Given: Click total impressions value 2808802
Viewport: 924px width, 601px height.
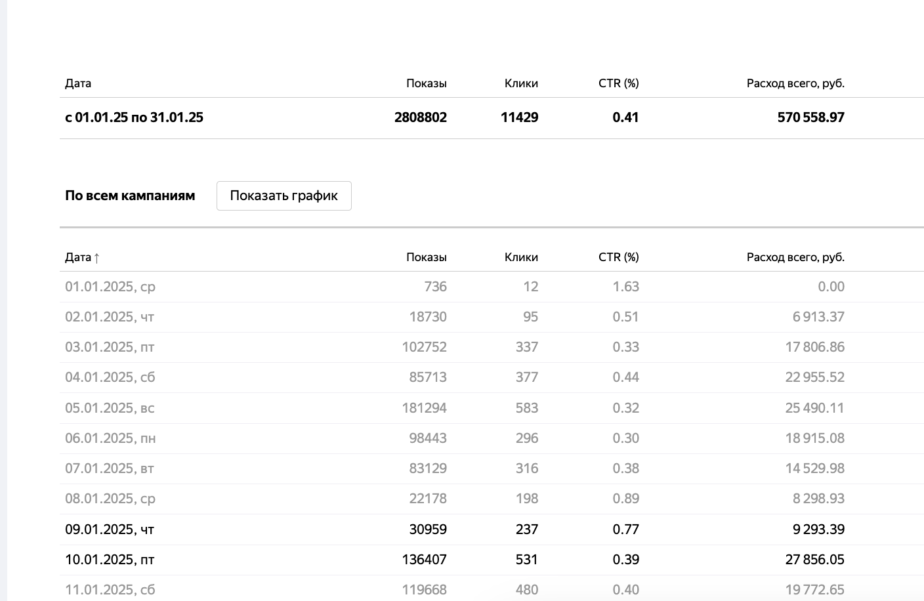Looking at the screenshot, I should pos(420,117).
